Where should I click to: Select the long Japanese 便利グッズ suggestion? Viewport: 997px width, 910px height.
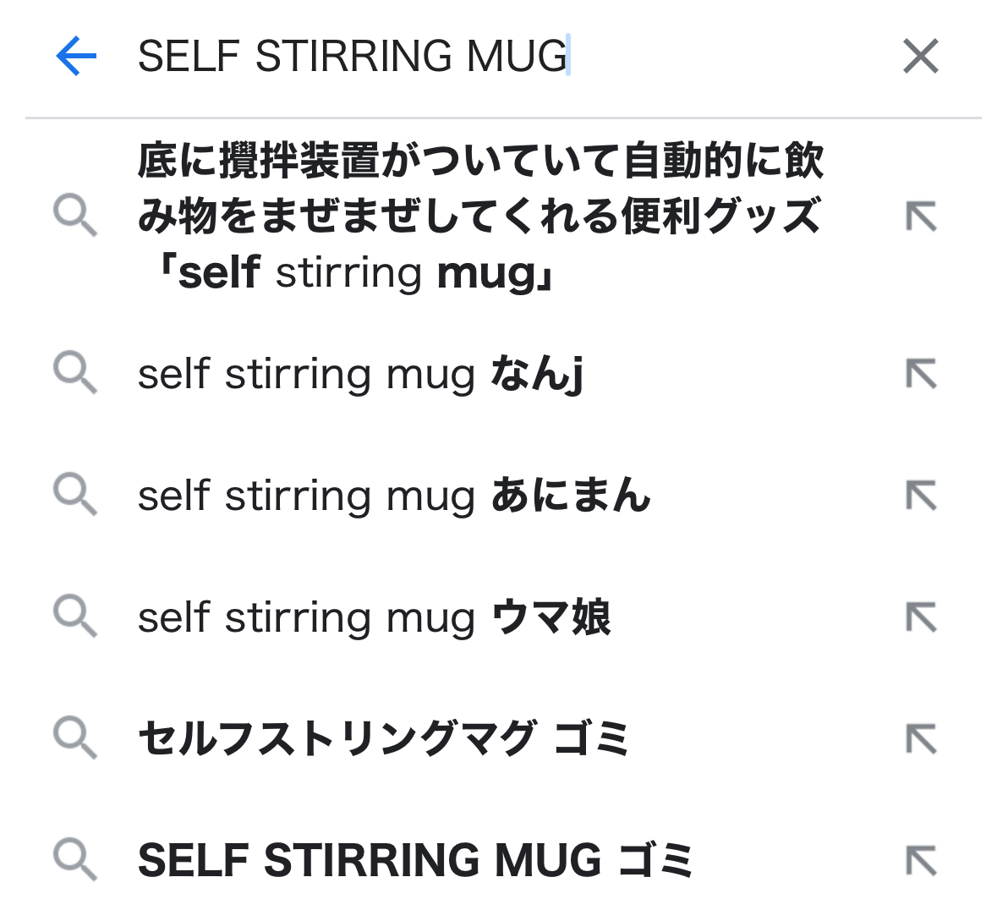pos(479,217)
